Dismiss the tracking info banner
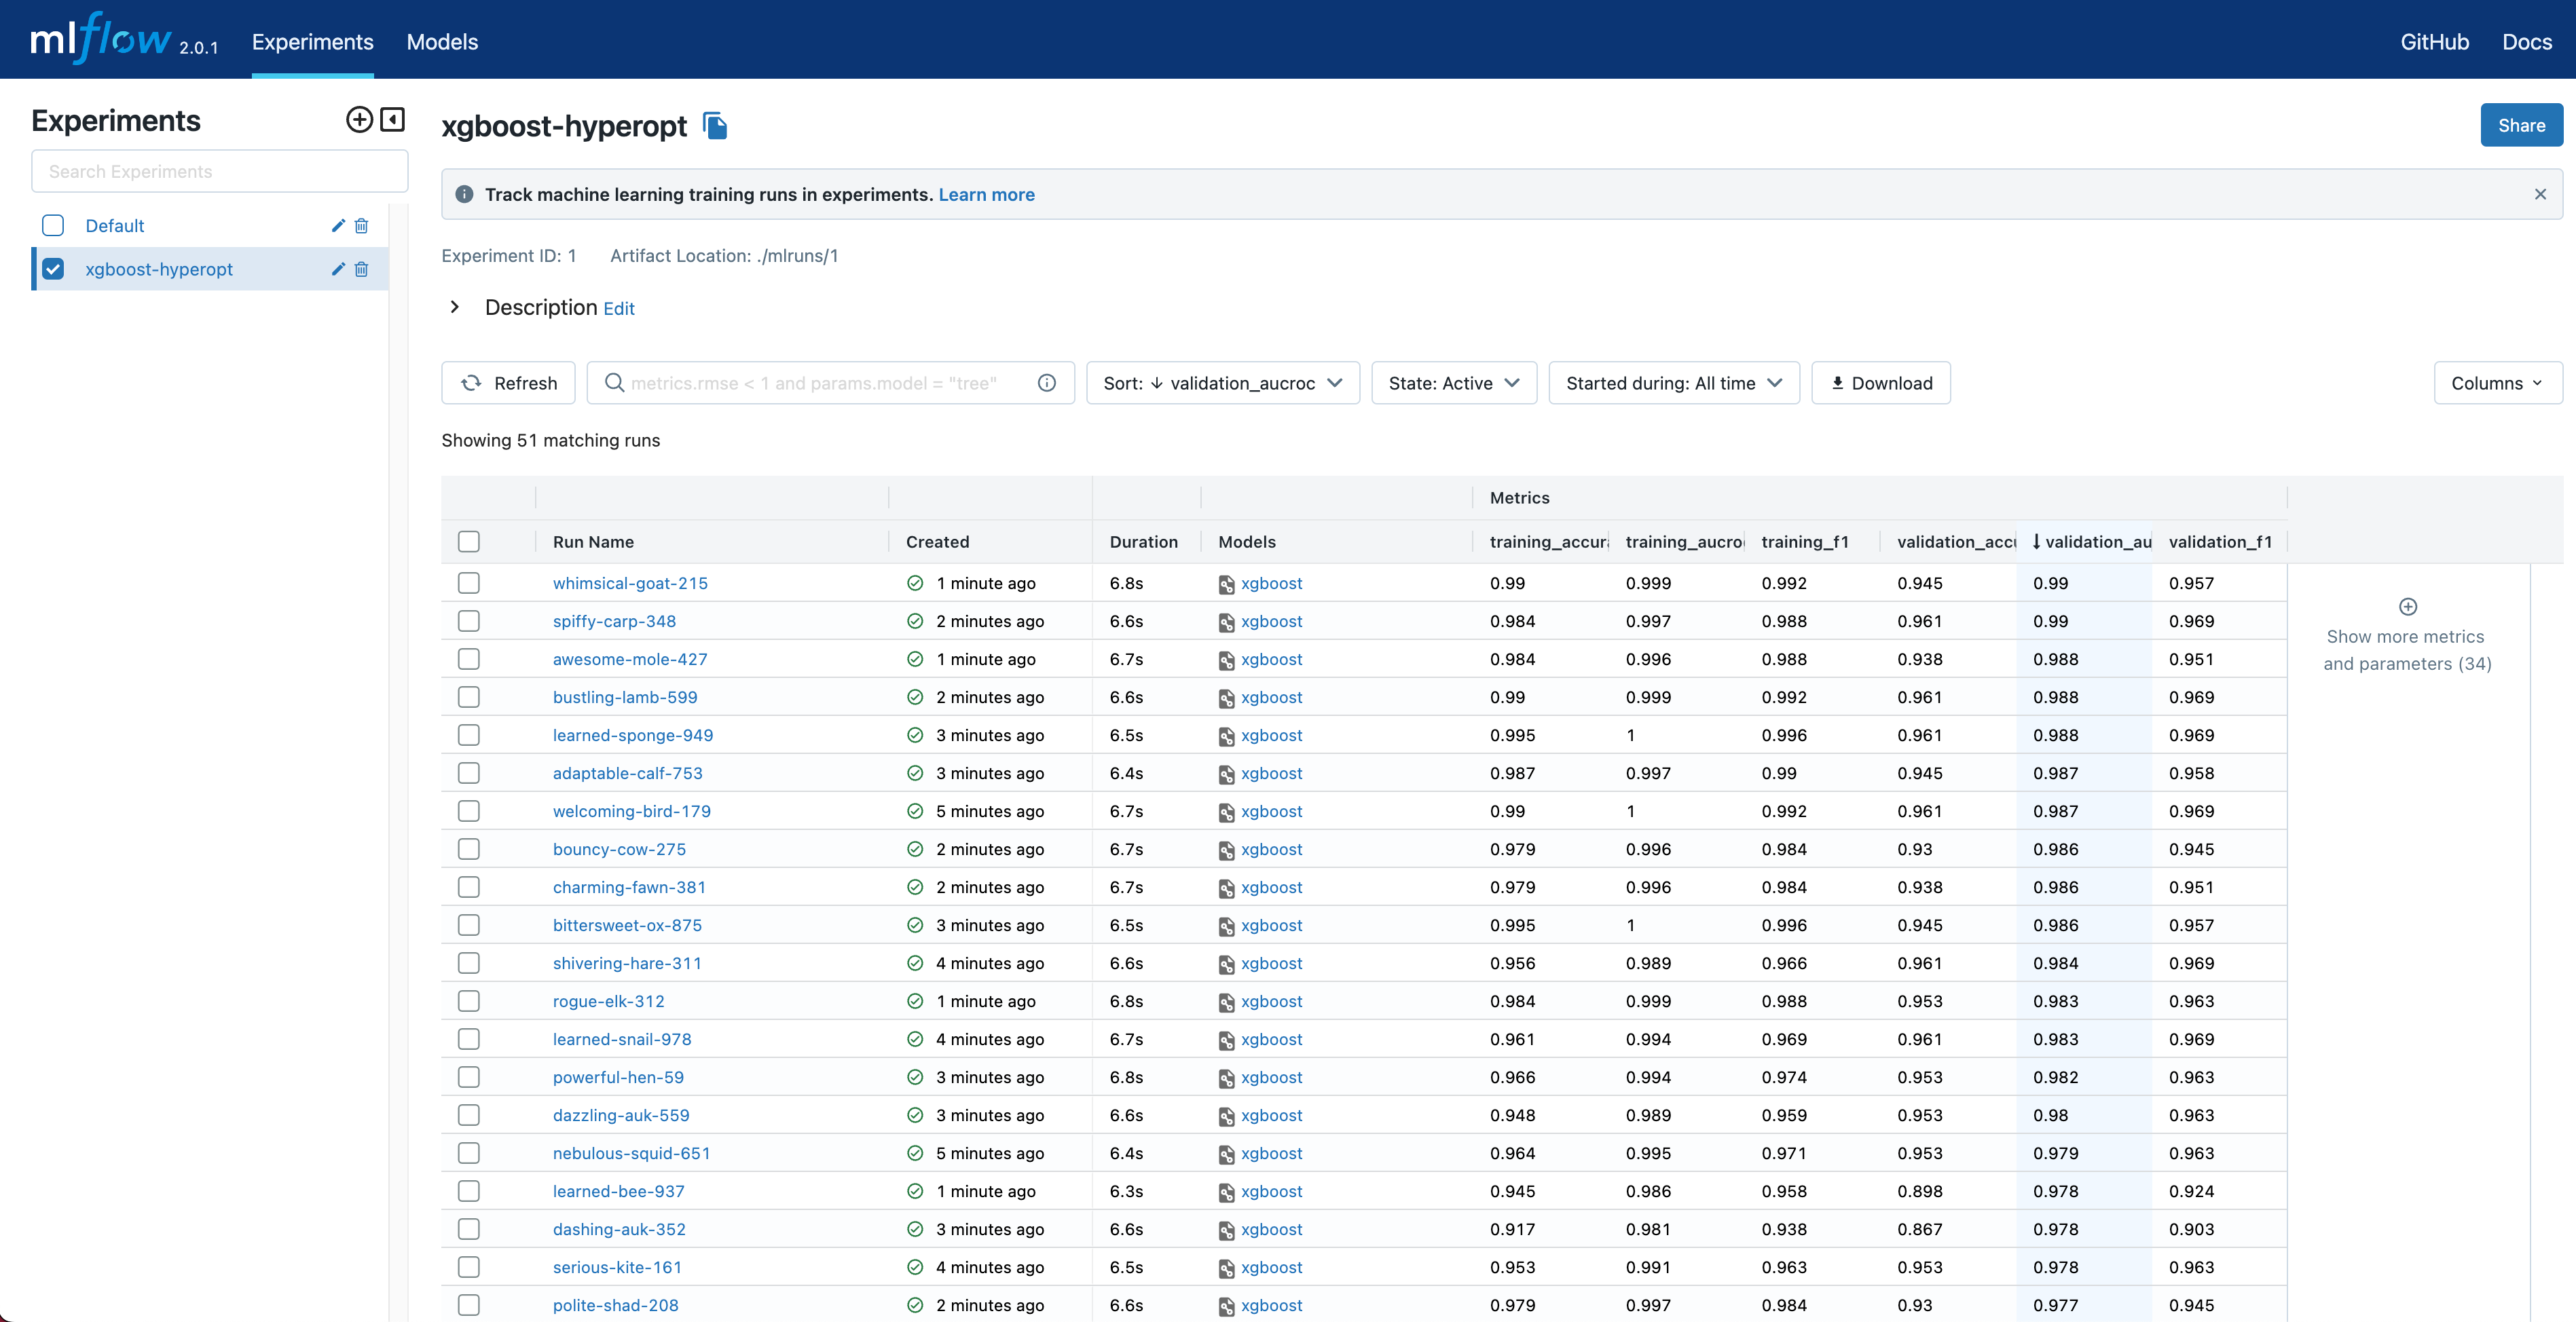 click(x=2540, y=195)
